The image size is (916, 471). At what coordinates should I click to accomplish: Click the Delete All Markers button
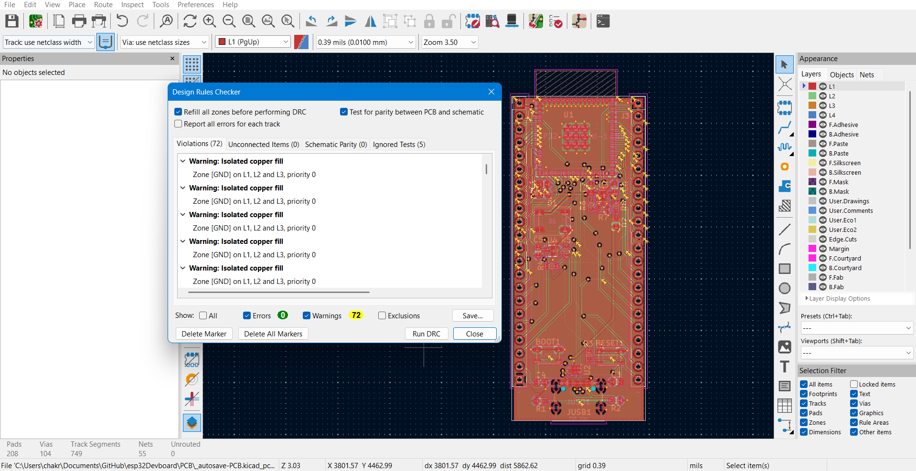[x=273, y=334]
